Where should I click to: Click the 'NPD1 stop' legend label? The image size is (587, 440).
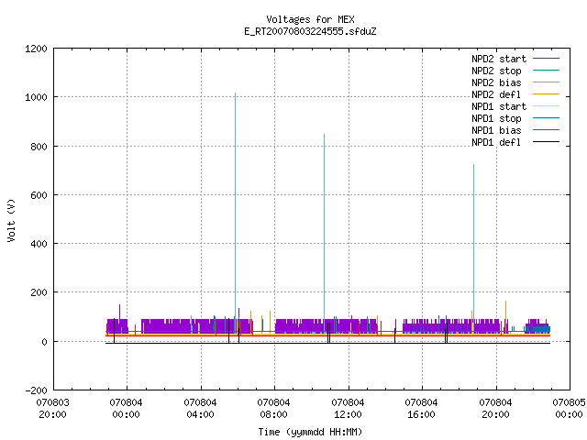coord(496,118)
